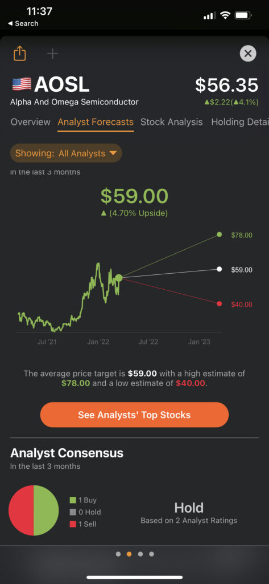
Task: Tap the plus add icon
Action: [52, 54]
